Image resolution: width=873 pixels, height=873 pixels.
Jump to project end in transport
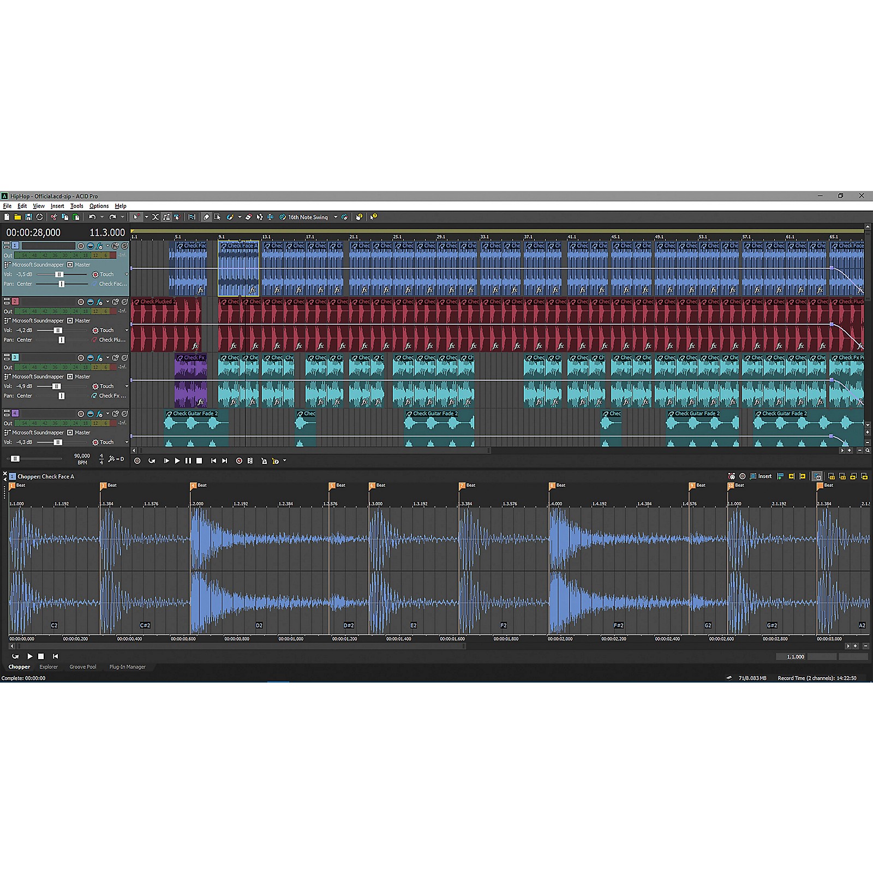(x=224, y=461)
